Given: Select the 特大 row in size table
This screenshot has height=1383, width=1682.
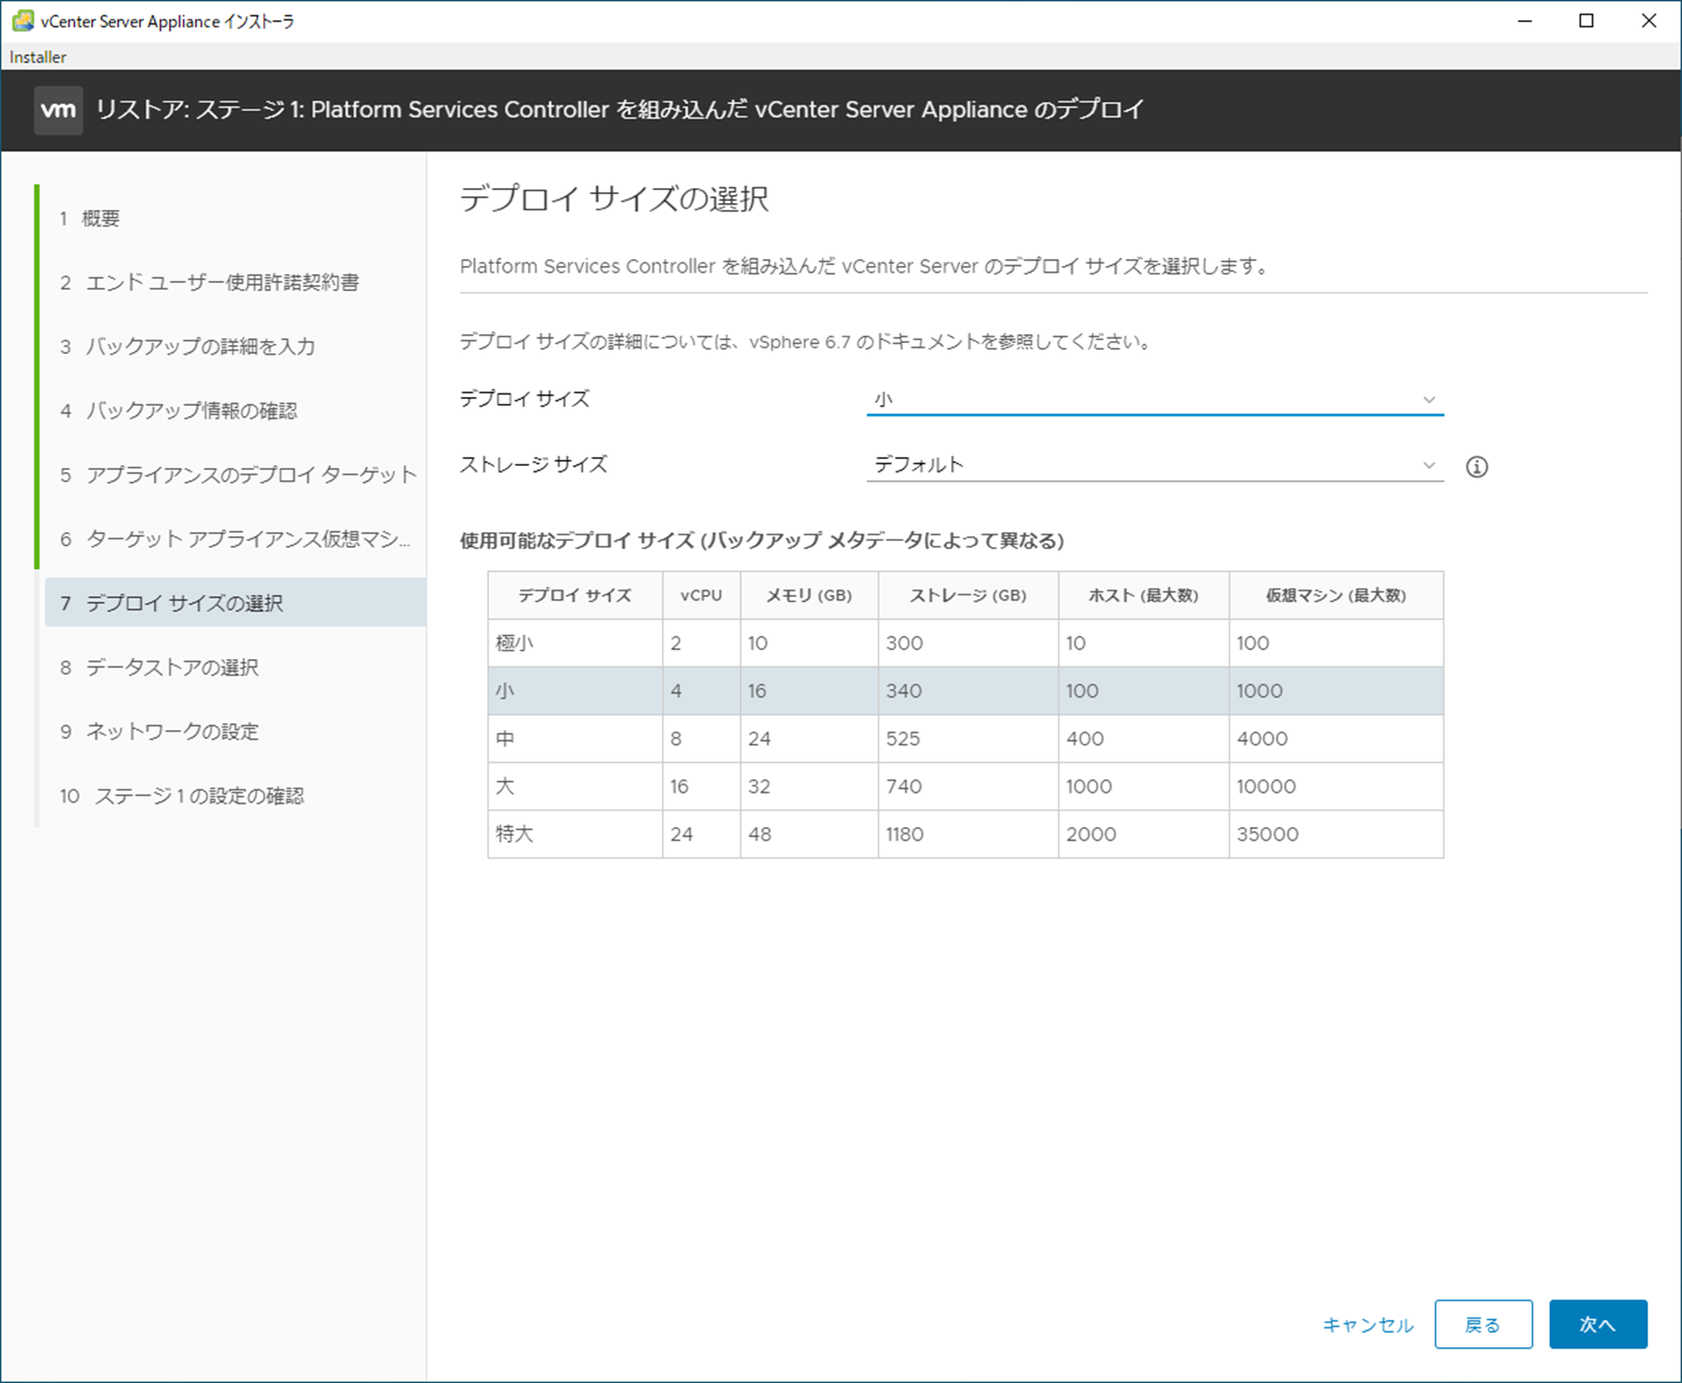Looking at the screenshot, I should (964, 834).
